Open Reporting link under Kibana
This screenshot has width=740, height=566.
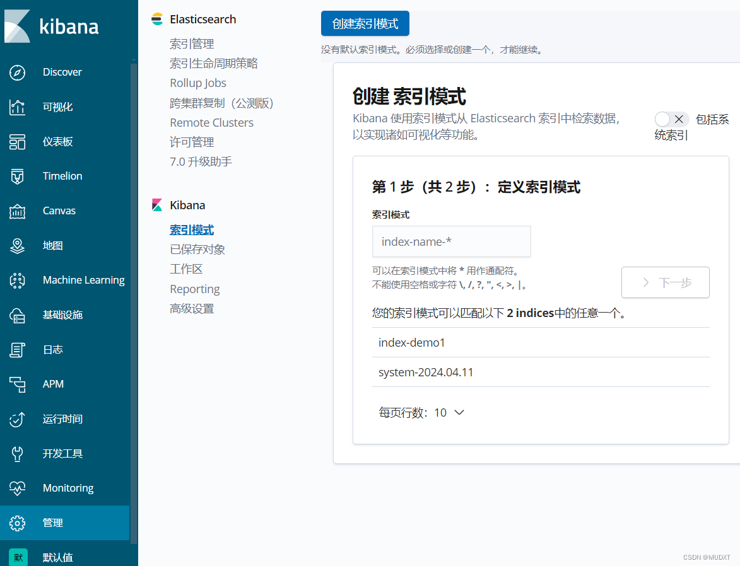click(x=195, y=289)
